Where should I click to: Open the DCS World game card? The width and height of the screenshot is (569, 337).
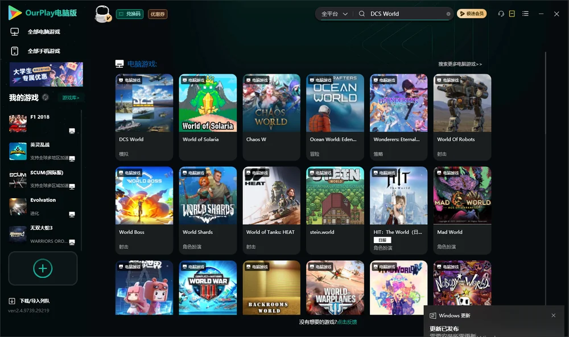pyautogui.click(x=145, y=117)
